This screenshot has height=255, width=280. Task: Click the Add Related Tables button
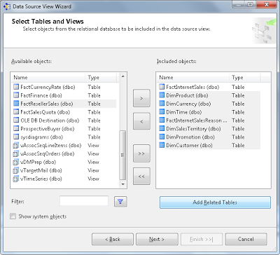coord(215,202)
